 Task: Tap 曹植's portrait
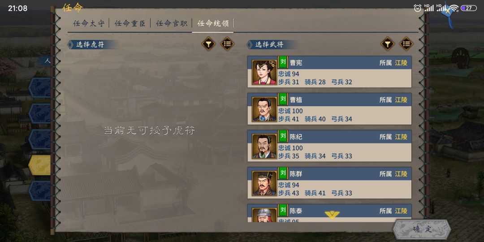(264, 109)
